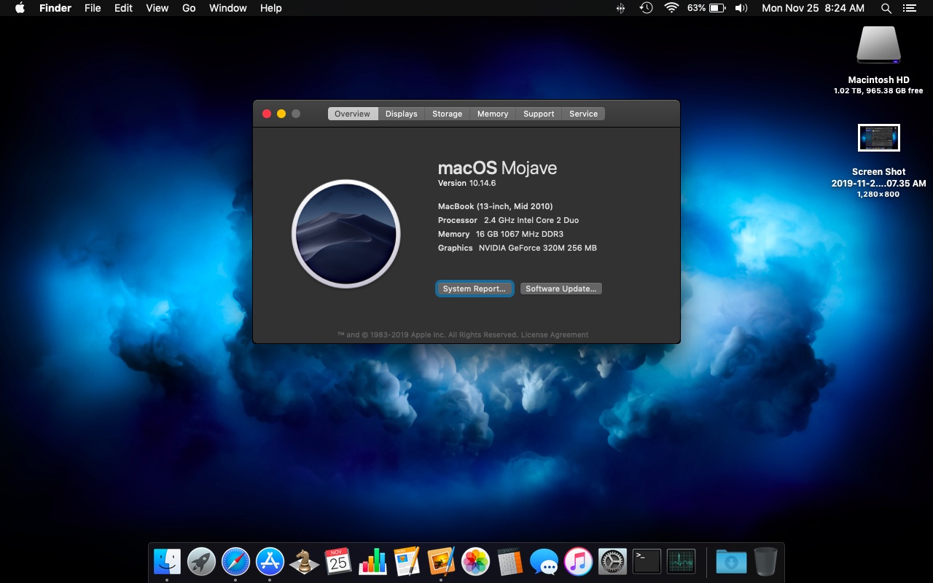Open the Wi-Fi status menu
This screenshot has width=933, height=583.
tap(671, 8)
